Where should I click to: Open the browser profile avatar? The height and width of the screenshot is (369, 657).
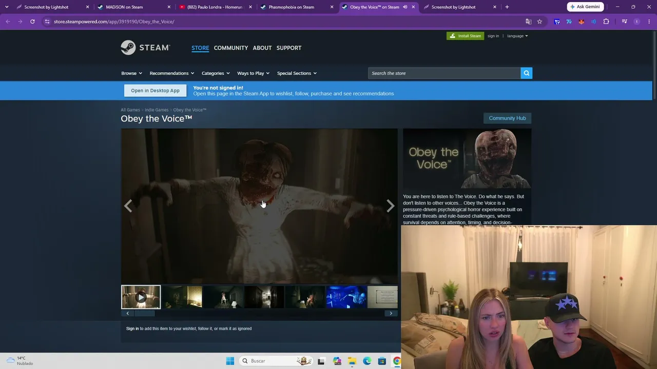point(637,22)
